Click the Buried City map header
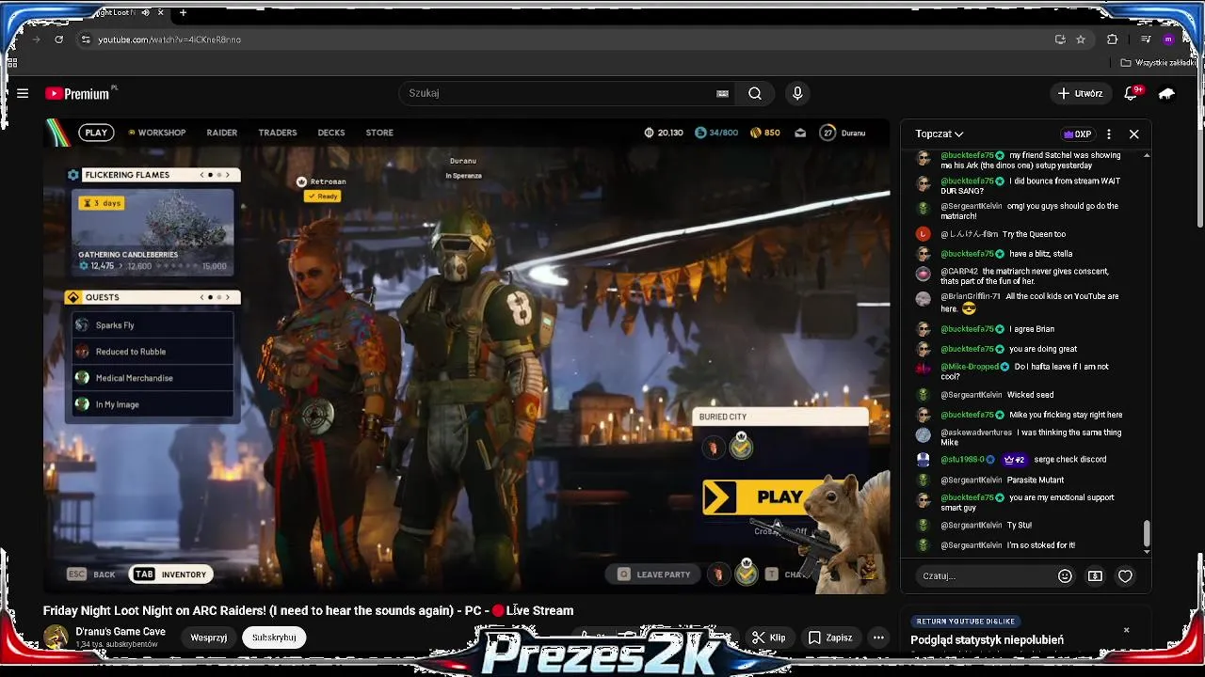 click(x=780, y=417)
